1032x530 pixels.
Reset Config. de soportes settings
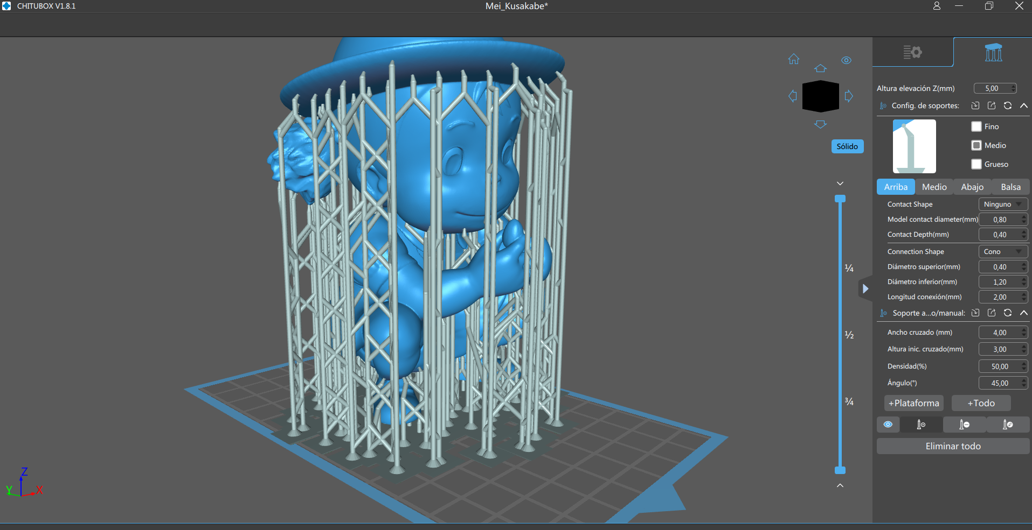tap(1008, 105)
